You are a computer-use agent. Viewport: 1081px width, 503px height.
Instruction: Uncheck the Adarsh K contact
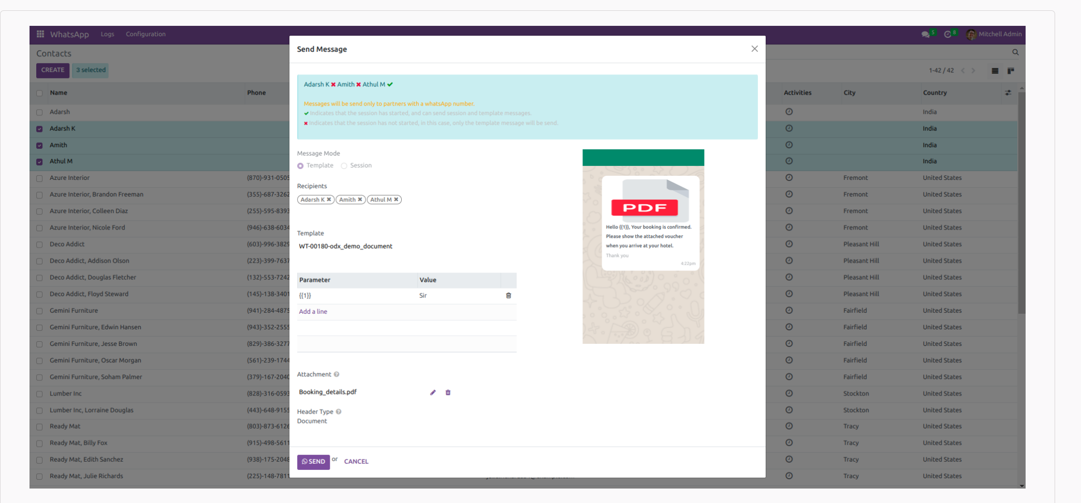pos(39,129)
